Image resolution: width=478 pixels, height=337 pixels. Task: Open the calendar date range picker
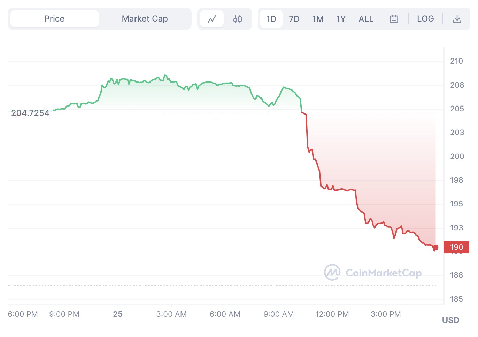394,19
